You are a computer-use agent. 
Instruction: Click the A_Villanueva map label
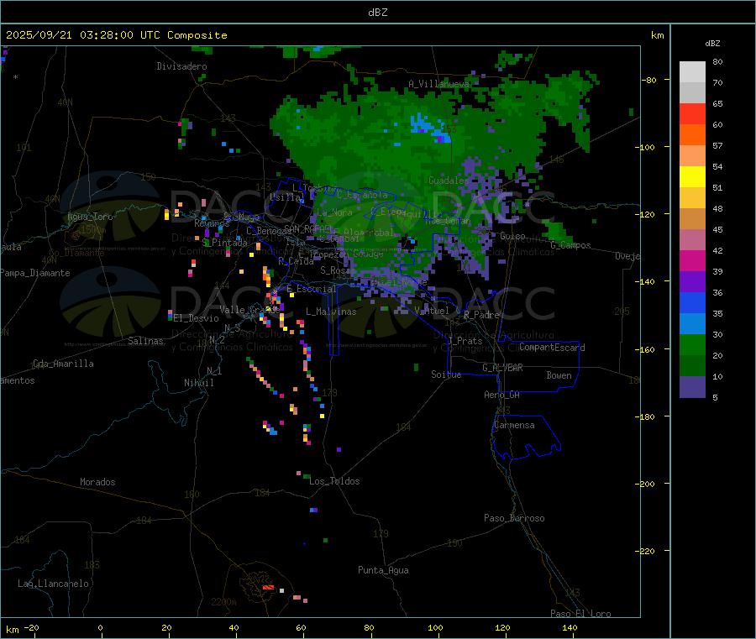(x=438, y=84)
